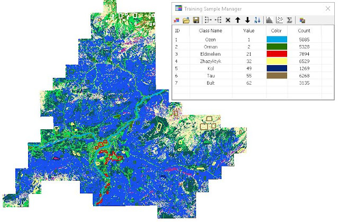Screen dimensions: 339x222
Task: Select row ID 7 cell
Action: [x=176, y=83]
